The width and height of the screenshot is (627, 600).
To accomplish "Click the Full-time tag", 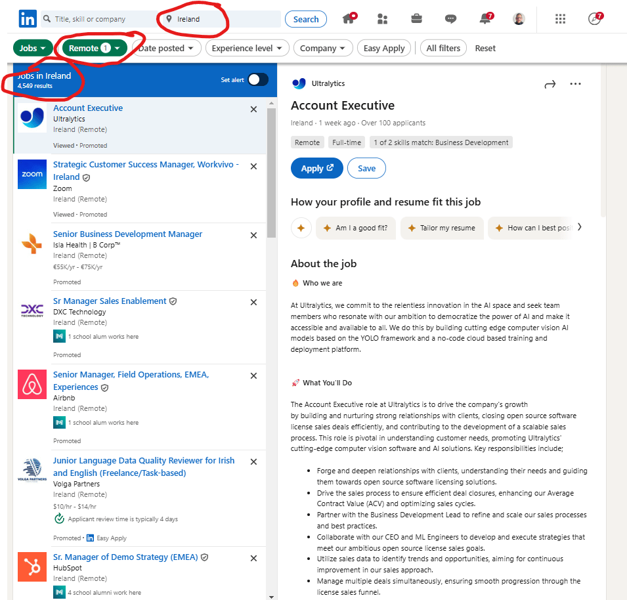I will coord(346,142).
